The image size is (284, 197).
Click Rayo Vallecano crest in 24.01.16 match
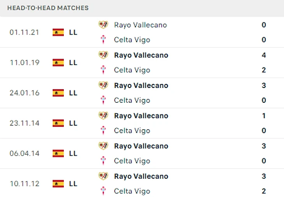(103, 85)
